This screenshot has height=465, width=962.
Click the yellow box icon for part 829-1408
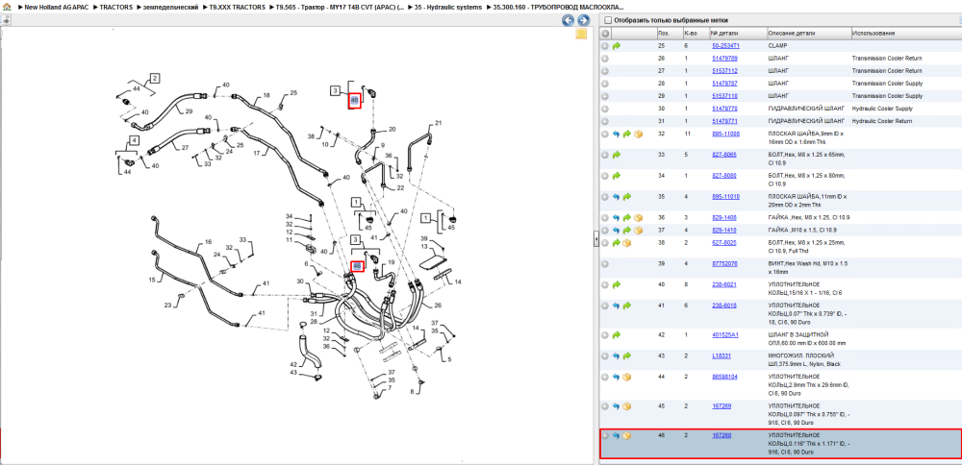(x=638, y=217)
